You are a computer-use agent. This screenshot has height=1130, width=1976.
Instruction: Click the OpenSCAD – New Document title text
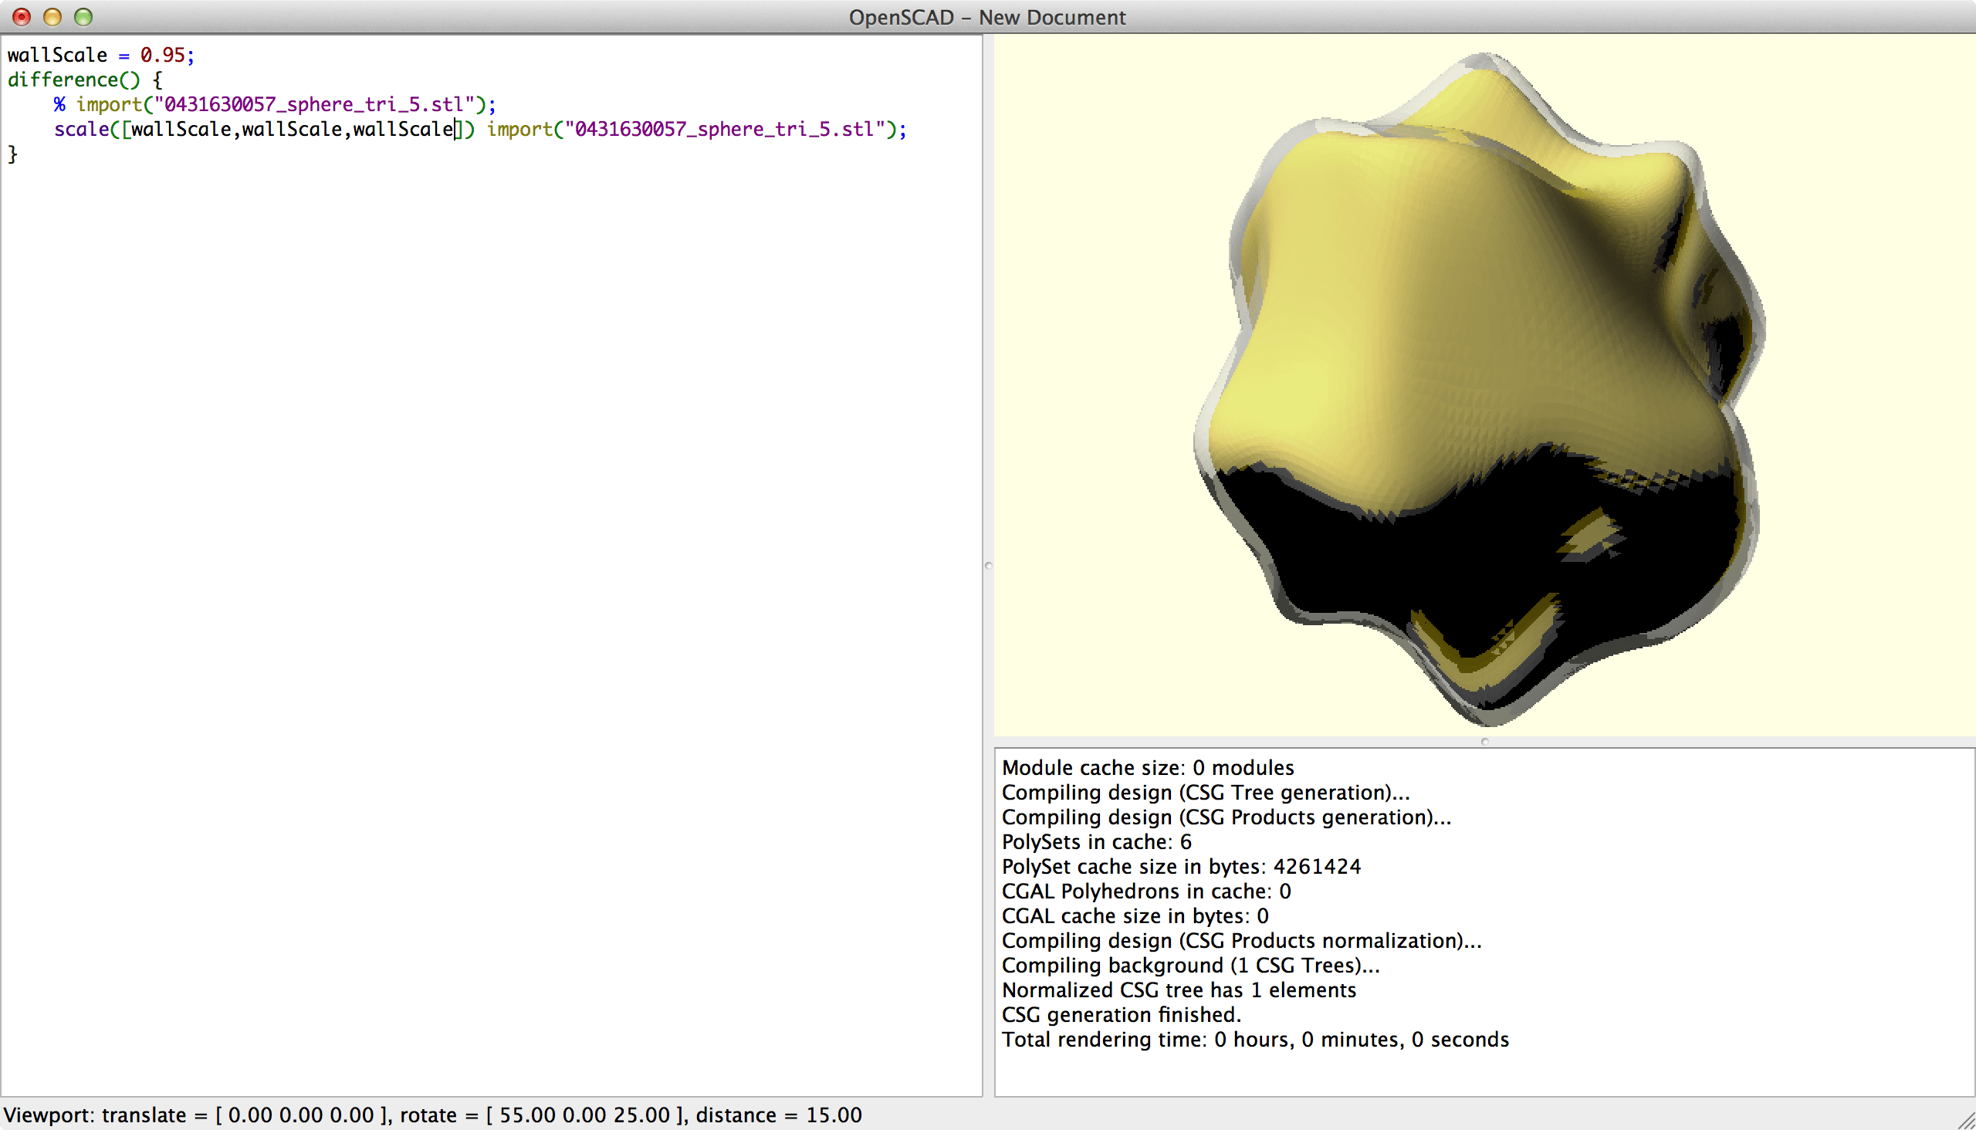tap(988, 16)
